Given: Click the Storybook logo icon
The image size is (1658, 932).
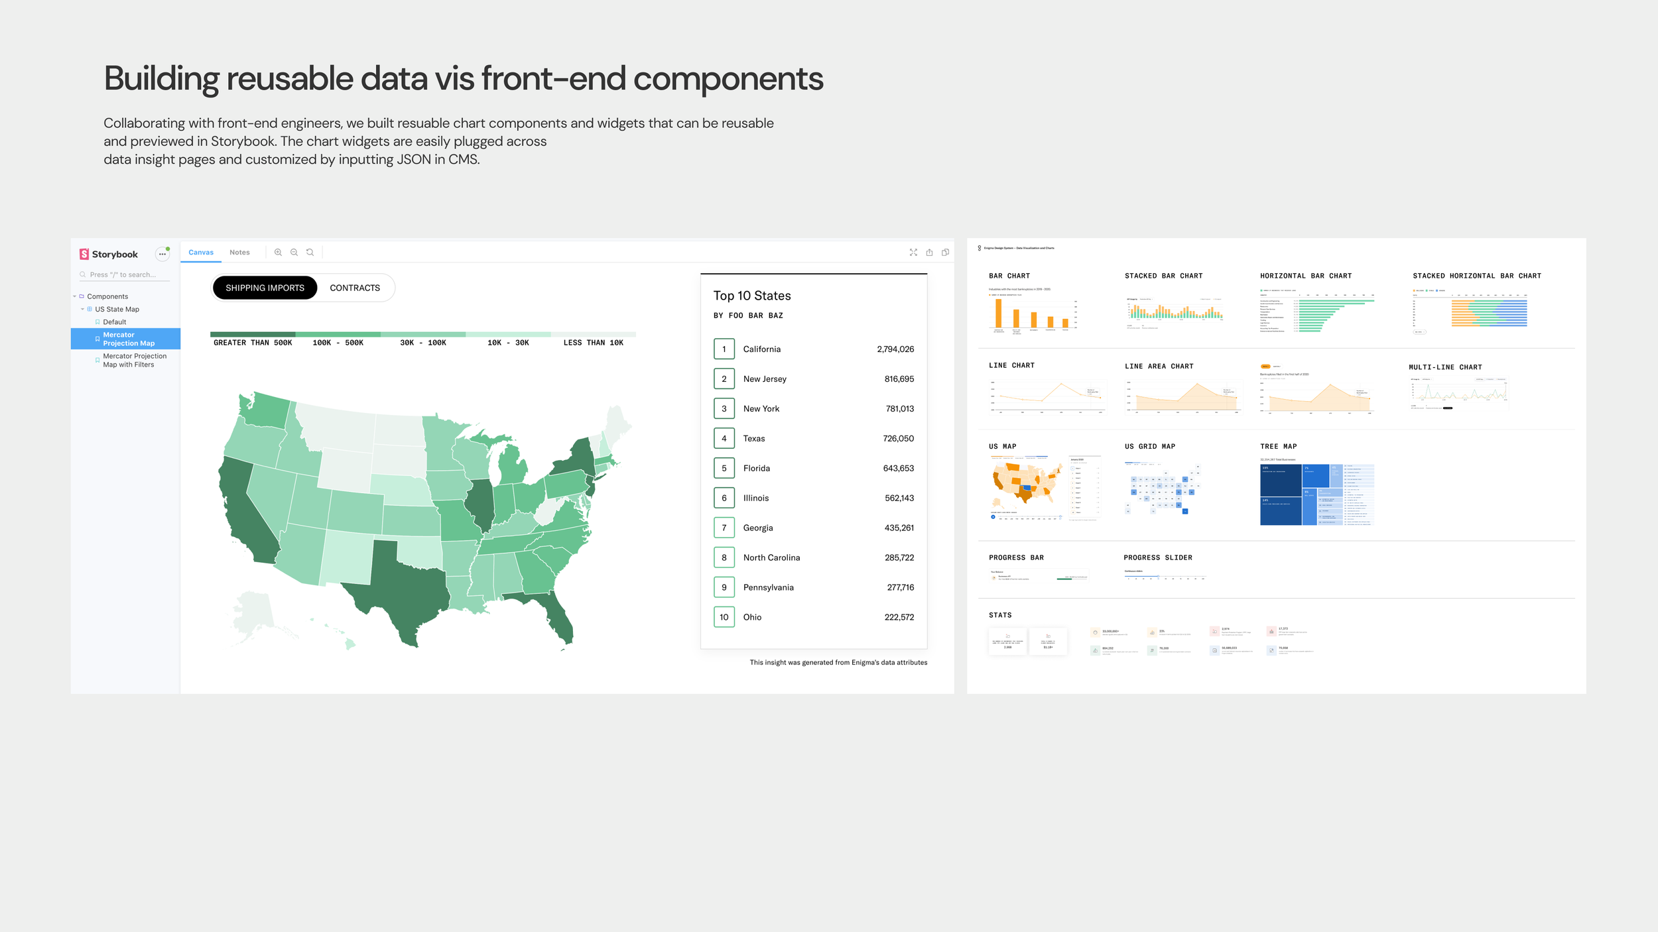Looking at the screenshot, I should pyautogui.click(x=84, y=254).
